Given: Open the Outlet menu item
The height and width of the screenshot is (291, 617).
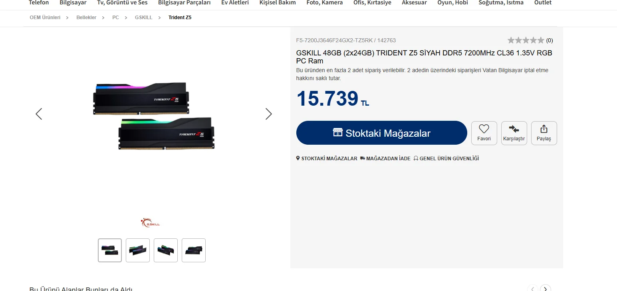Looking at the screenshot, I should (x=543, y=3).
